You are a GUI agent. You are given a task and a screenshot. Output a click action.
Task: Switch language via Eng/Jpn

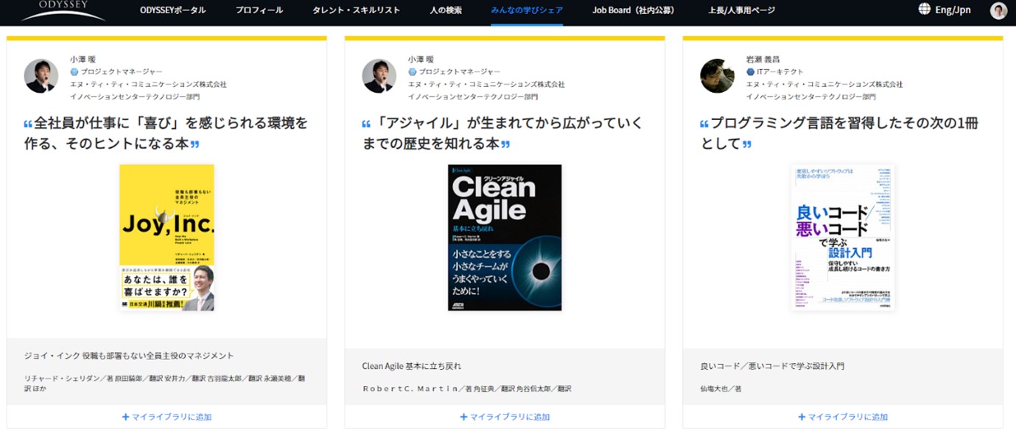(x=952, y=10)
